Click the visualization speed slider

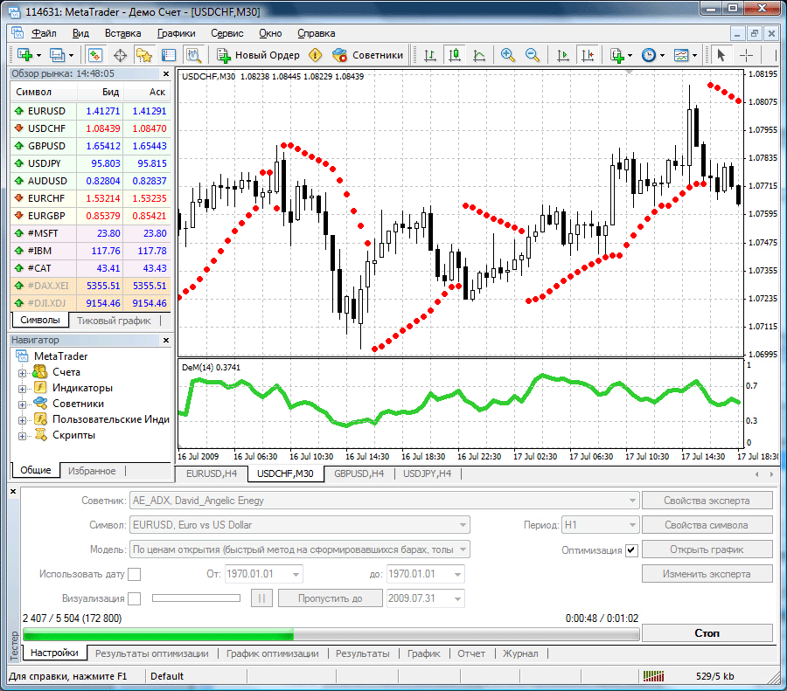[x=196, y=598]
